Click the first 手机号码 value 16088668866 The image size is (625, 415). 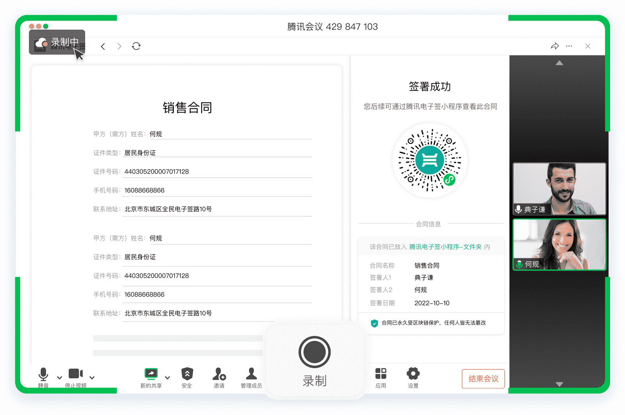pos(145,190)
